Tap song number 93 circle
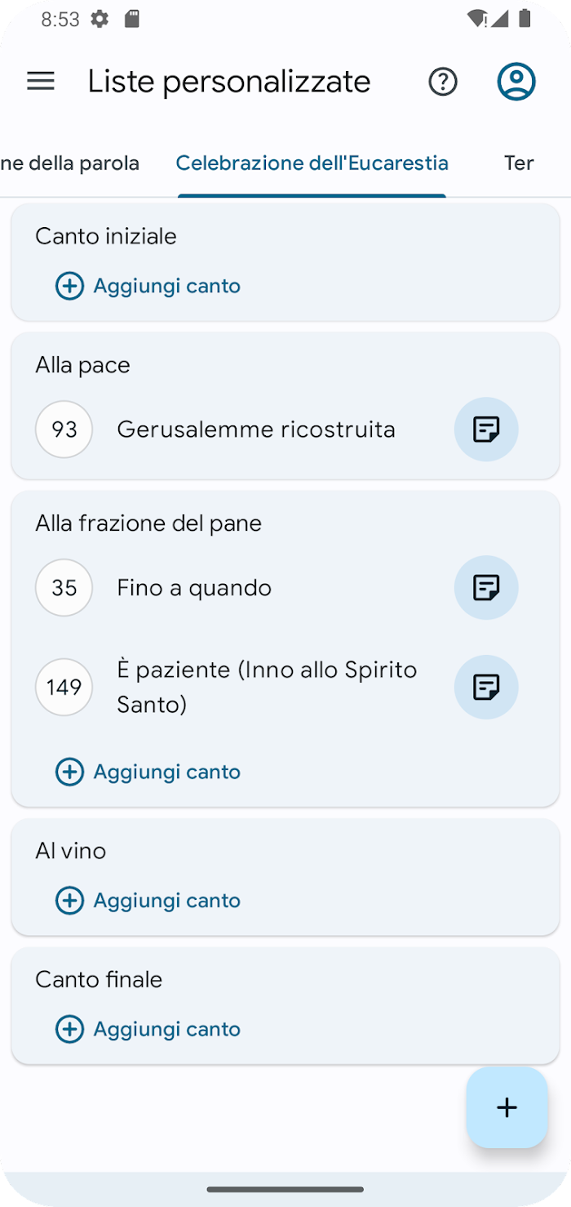 coord(64,430)
